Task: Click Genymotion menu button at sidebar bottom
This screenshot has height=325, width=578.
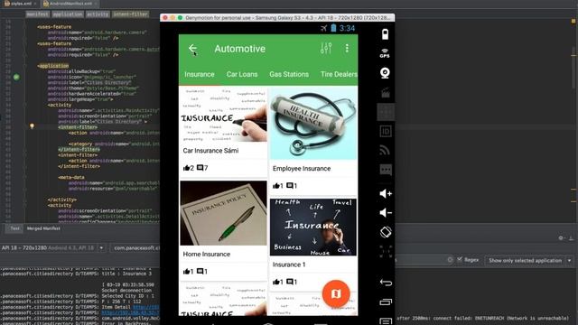Action: [386, 321]
